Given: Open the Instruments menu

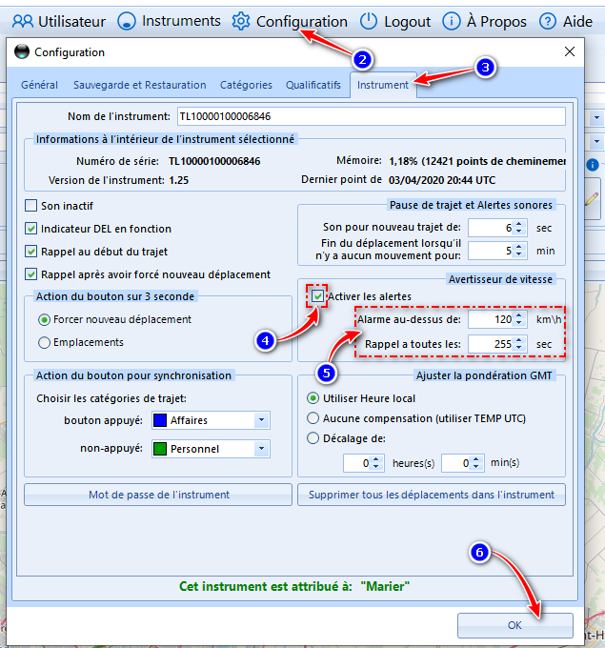Looking at the screenshot, I should click(170, 21).
